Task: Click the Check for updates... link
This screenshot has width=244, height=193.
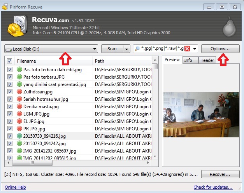Action: (213, 187)
